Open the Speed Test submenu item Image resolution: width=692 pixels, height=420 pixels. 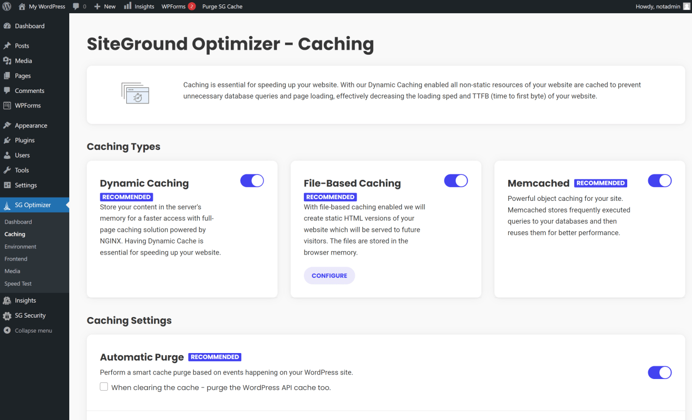point(18,284)
